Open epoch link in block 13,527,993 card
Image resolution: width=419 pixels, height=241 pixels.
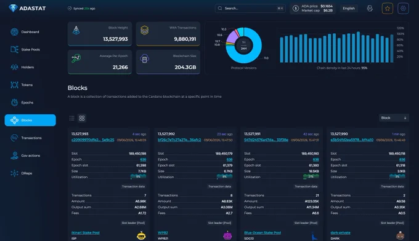(143, 159)
